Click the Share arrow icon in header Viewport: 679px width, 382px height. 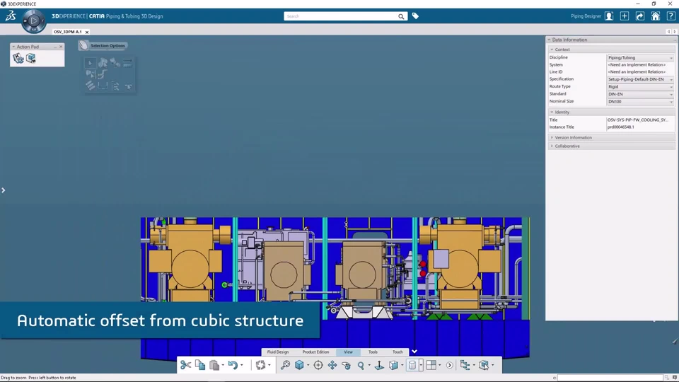[640, 16]
